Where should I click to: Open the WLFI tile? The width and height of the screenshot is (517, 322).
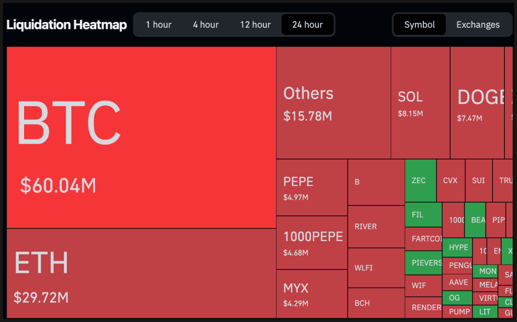point(376,267)
